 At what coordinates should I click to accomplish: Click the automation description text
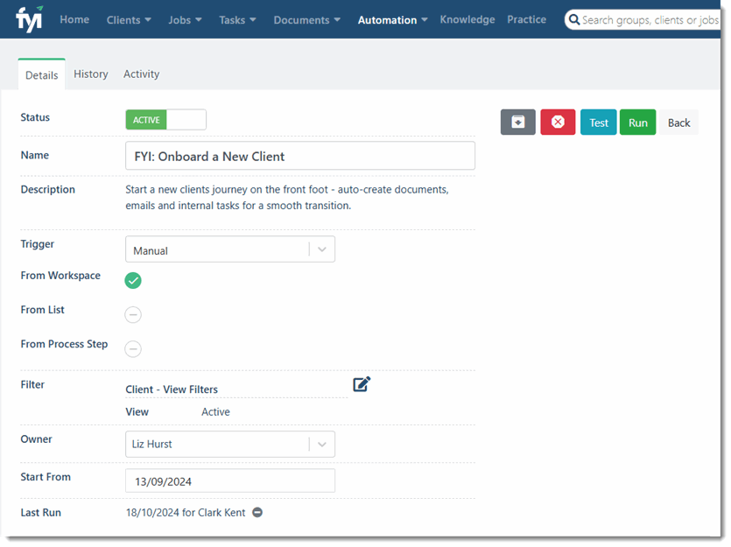pos(287,198)
